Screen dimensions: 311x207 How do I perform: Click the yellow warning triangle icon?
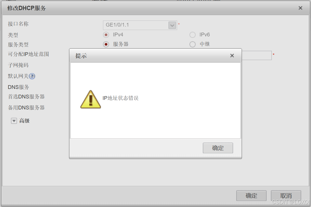pyautogui.click(x=91, y=99)
